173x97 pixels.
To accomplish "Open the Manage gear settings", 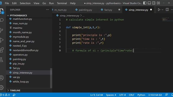I will pyautogui.click(x=2, y=88).
